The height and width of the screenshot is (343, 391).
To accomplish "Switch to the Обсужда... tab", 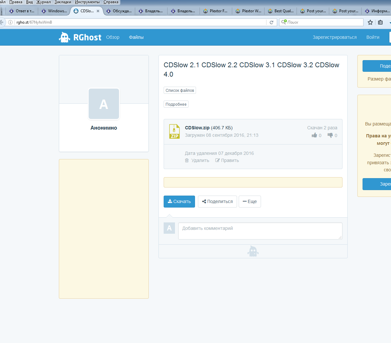I will click(119, 11).
